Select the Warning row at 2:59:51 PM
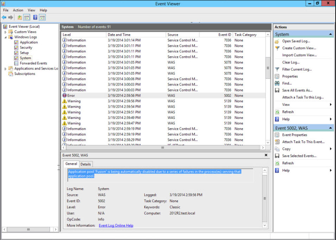 [163, 112]
